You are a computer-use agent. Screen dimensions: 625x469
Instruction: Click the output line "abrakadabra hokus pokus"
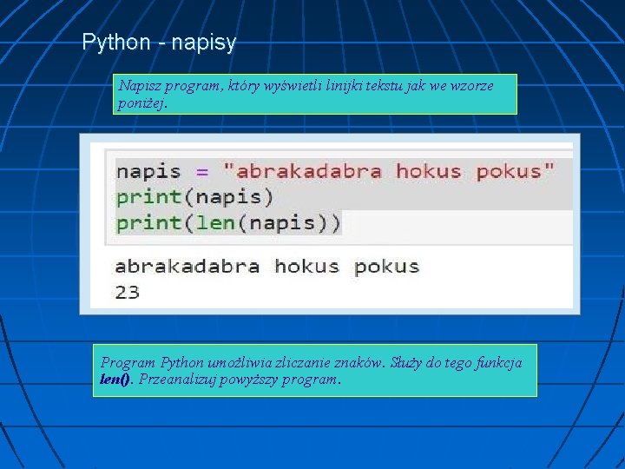[267, 267]
